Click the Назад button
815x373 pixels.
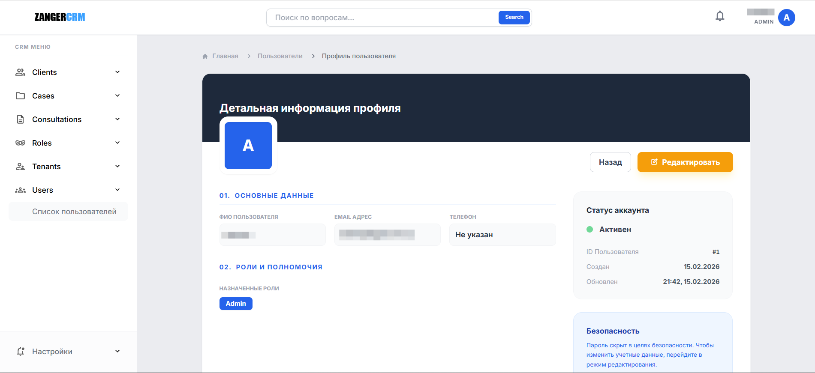[x=610, y=162]
